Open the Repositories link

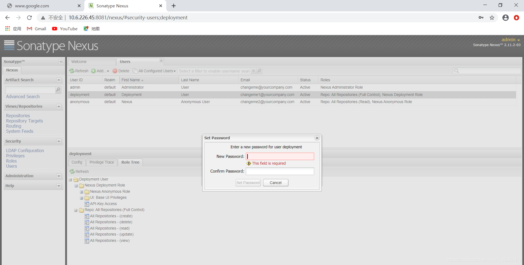(18, 116)
